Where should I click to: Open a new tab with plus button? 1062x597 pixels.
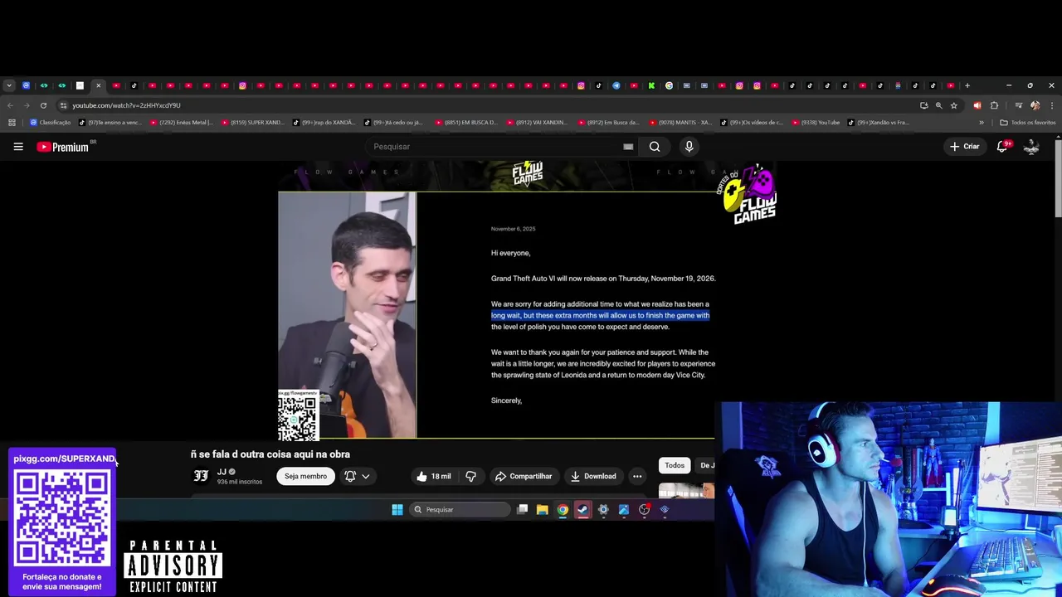[967, 85]
